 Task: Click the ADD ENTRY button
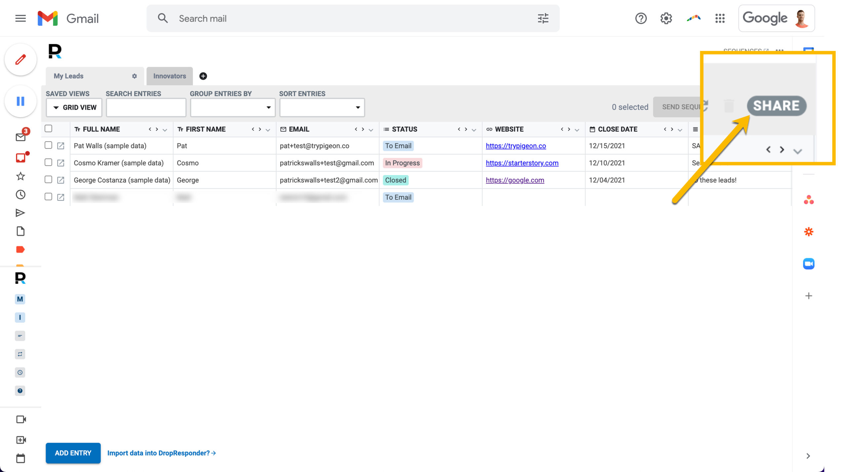click(x=73, y=453)
